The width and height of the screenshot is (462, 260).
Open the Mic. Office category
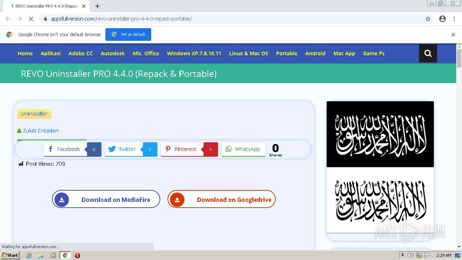[146, 53]
